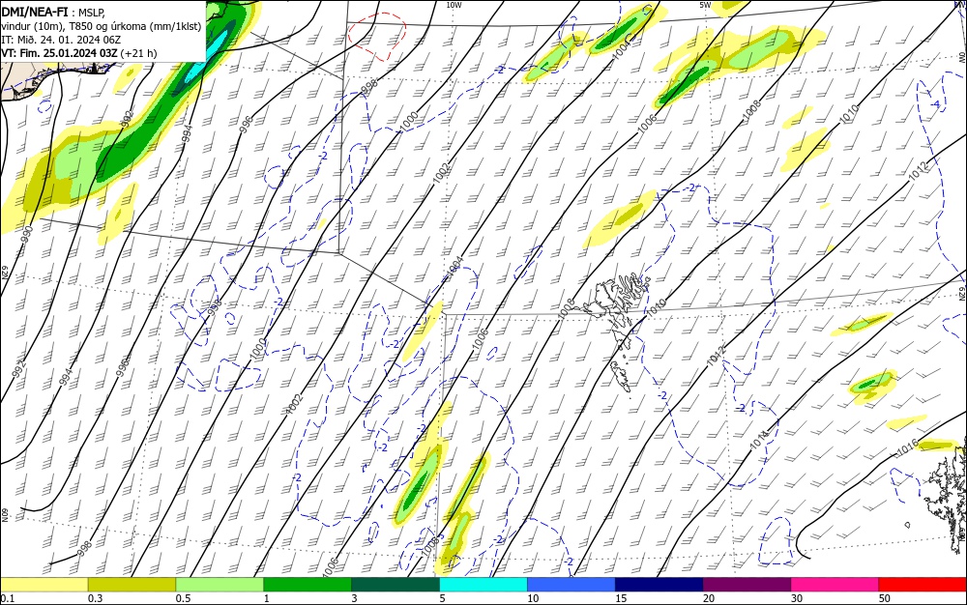This screenshot has width=967, height=605.
Task: Click the blue 10–15 legend swatch
Action: pyautogui.click(x=571, y=585)
